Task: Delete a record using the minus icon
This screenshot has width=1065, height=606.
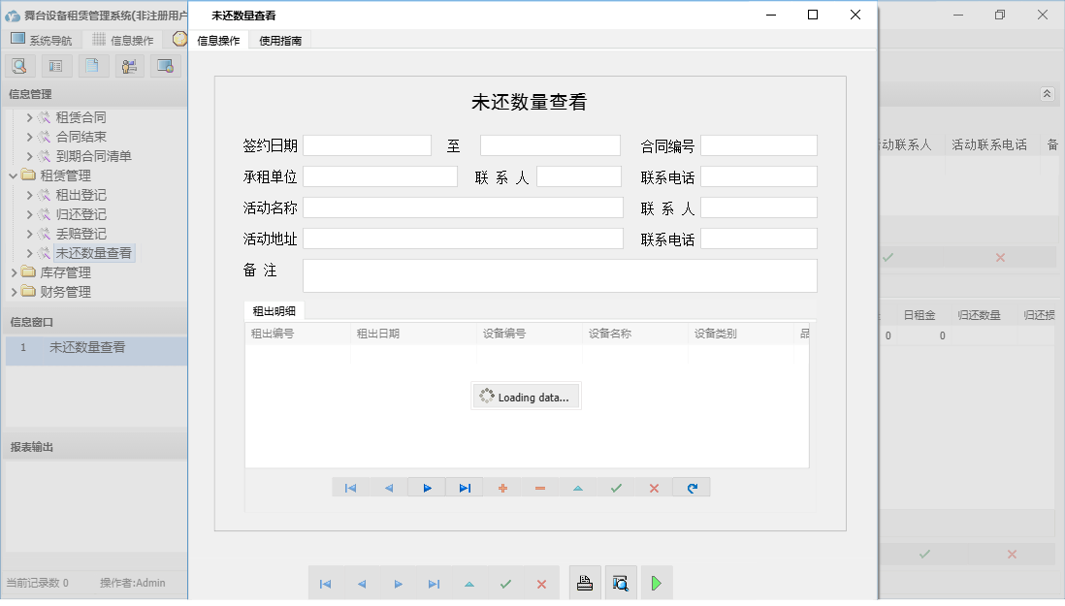Action: [x=540, y=488]
